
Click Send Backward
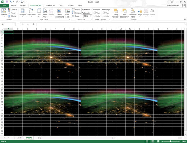[x=124, y=13]
